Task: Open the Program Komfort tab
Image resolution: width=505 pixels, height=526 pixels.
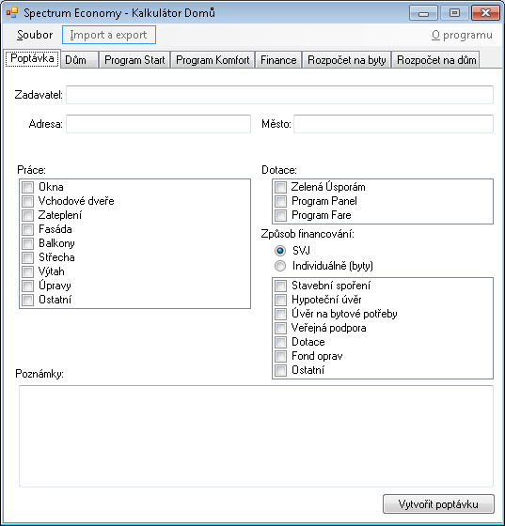Action: click(x=213, y=60)
